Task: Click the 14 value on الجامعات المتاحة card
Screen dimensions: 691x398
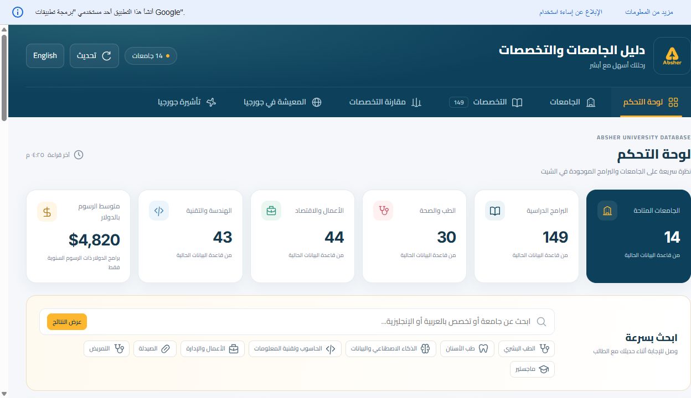Action: pyautogui.click(x=672, y=237)
